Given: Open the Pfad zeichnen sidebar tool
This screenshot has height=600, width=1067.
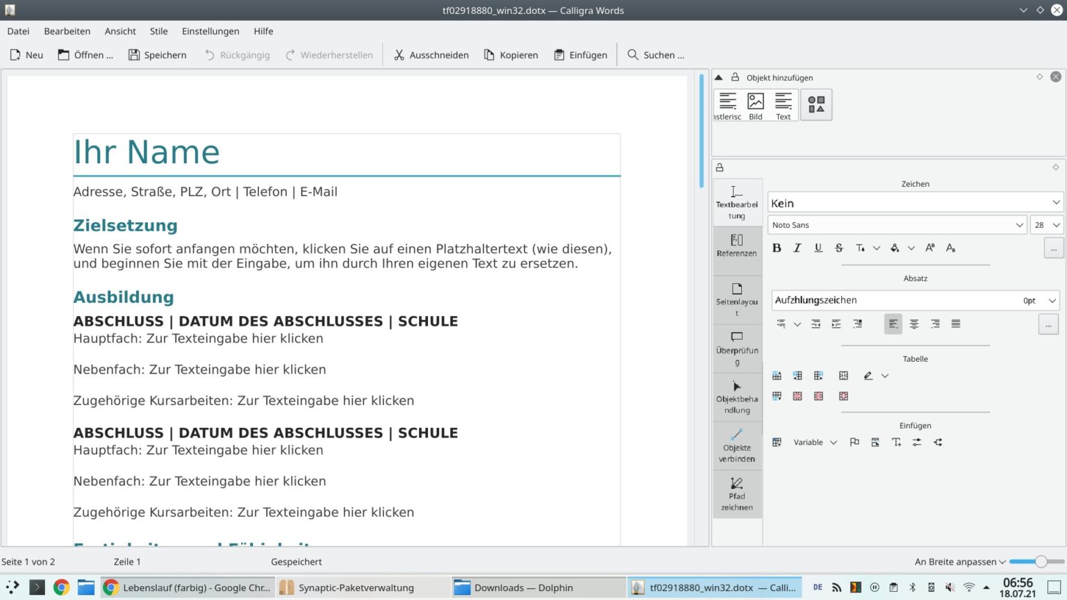Looking at the screenshot, I should coord(737,494).
